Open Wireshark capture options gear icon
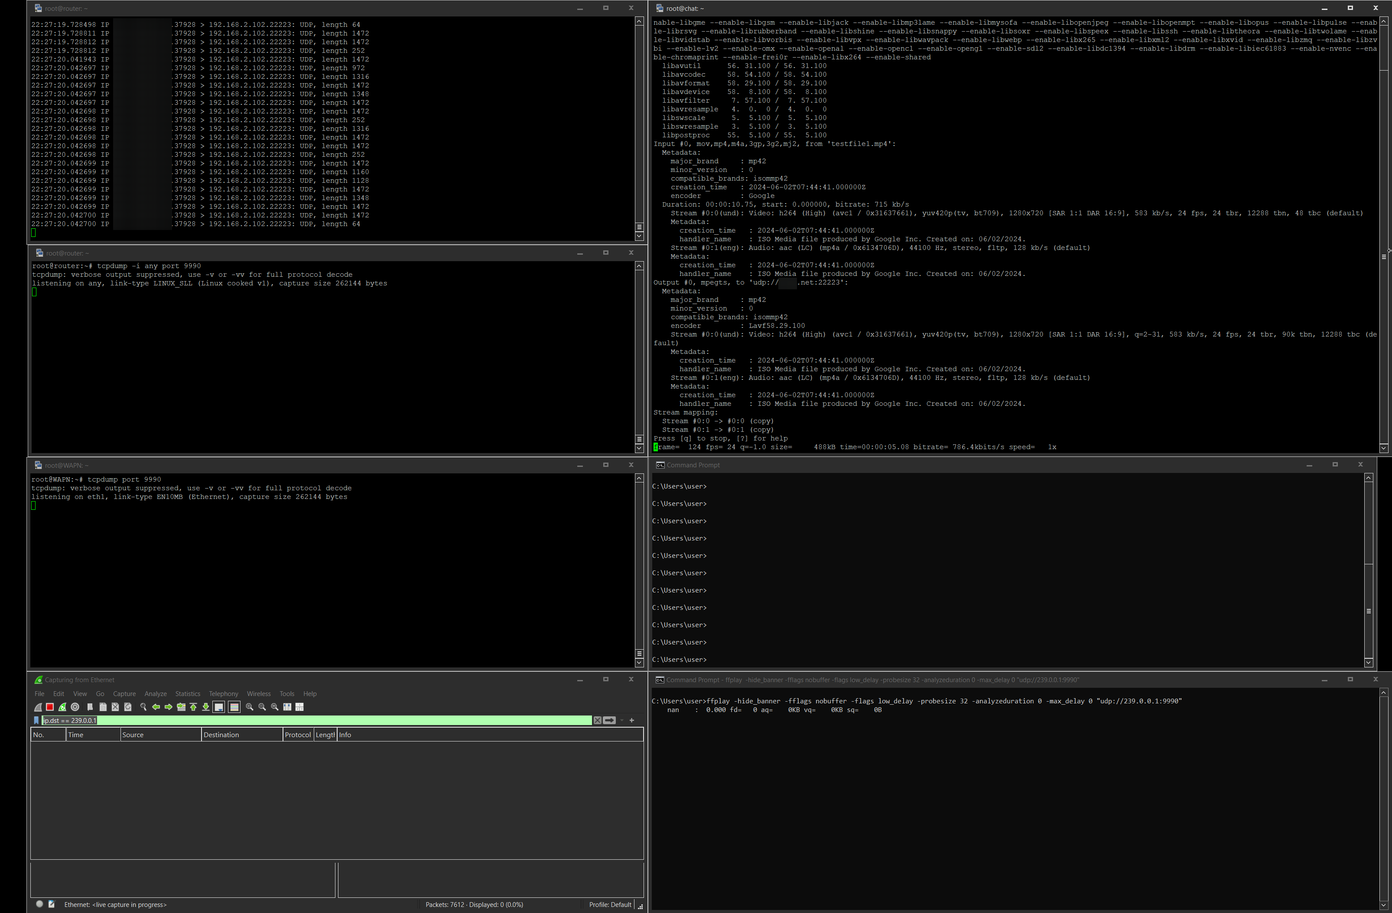1392x913 pixels. [75, 707]
